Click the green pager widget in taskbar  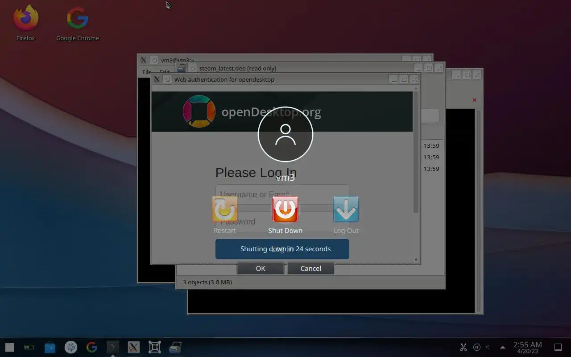pos(29,347)
